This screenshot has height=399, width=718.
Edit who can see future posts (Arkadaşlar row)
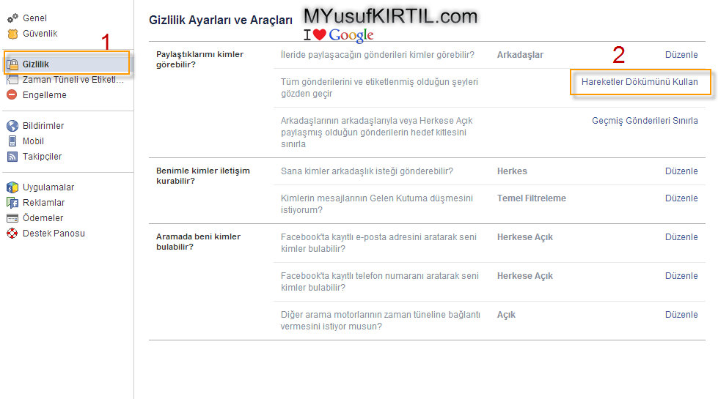[681, 55]
